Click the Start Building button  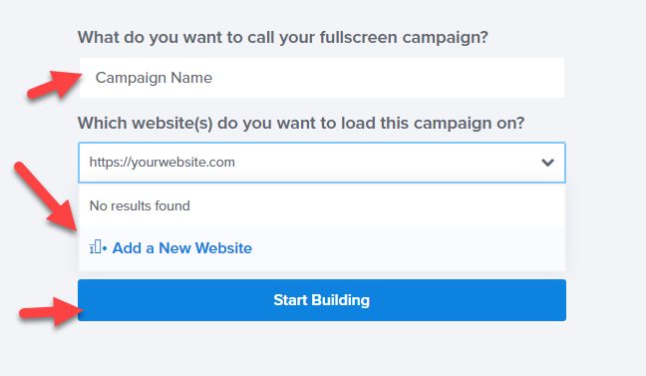[x=322, y=300]
